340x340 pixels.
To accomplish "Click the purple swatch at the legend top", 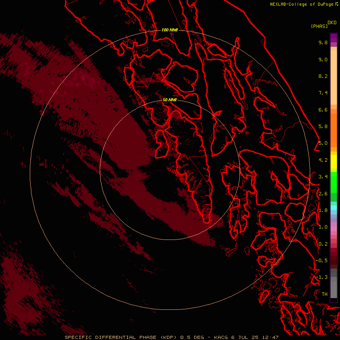I will 334,38.
